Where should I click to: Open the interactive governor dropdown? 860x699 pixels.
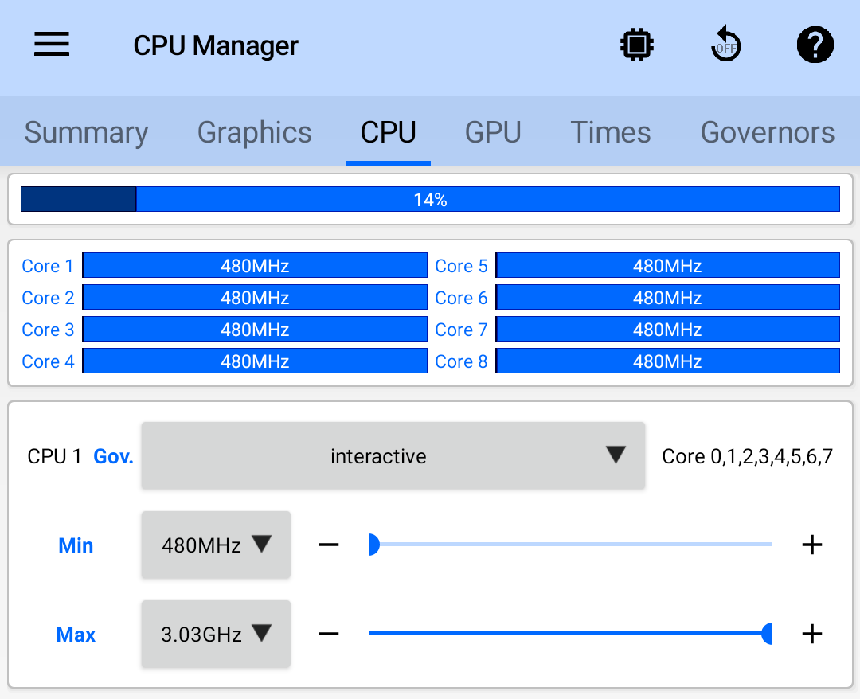click(x=393, y=456)
